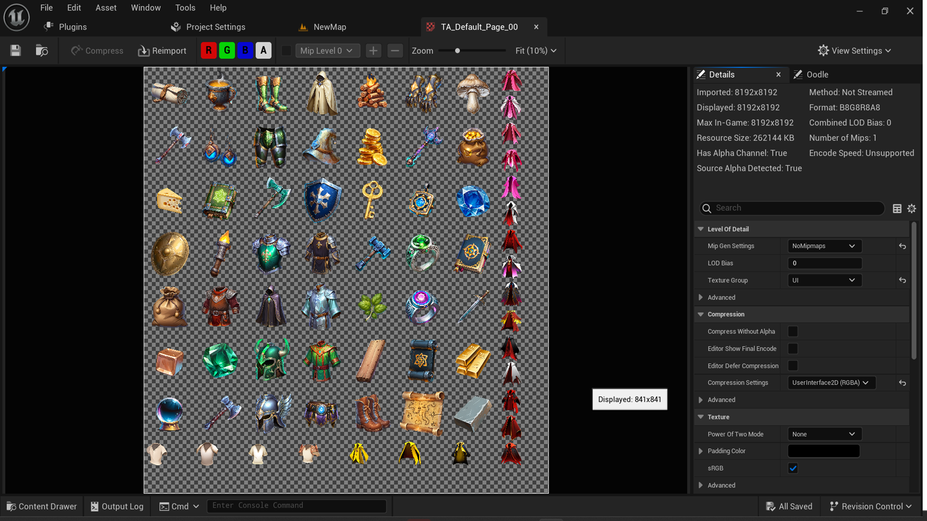Toggle the blue channel B button
Image resolution: width=927 pixels, height=521 pixels.
tap(245, 50)
